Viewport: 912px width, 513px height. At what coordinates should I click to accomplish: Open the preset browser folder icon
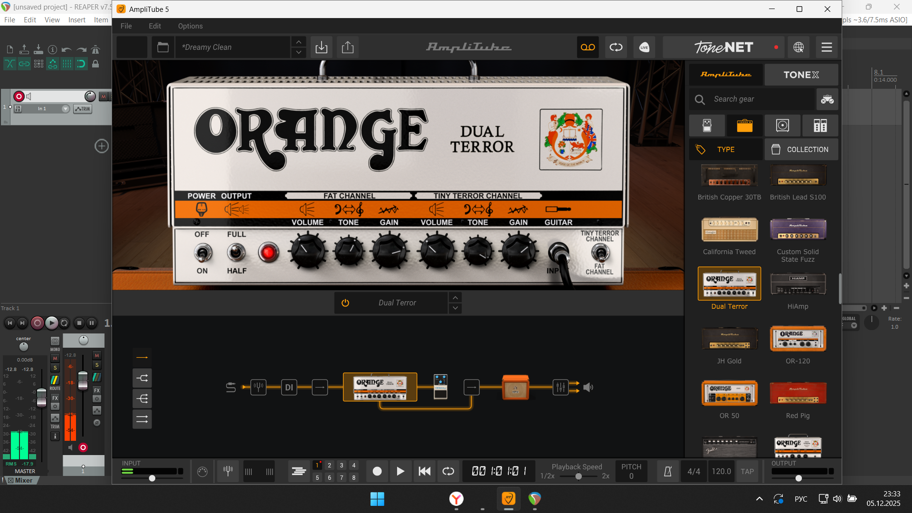coord(163,47)
